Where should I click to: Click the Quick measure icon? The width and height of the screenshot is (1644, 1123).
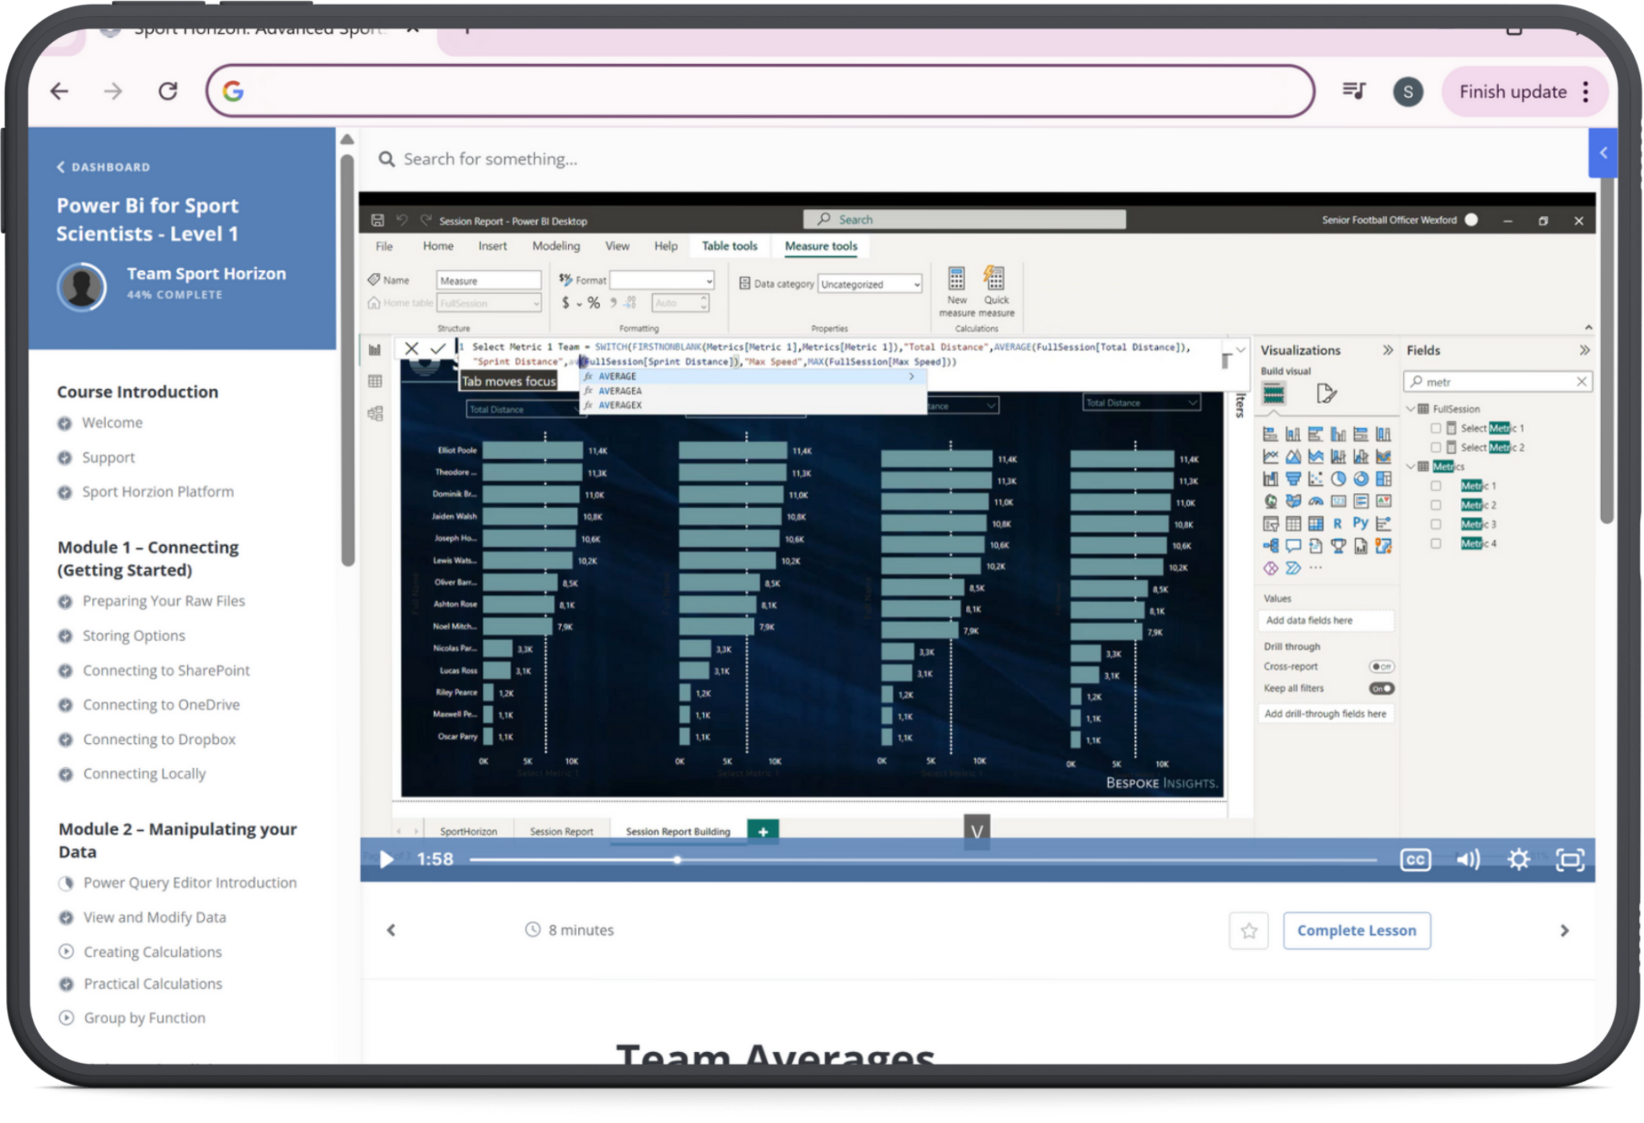pos(995,278)
